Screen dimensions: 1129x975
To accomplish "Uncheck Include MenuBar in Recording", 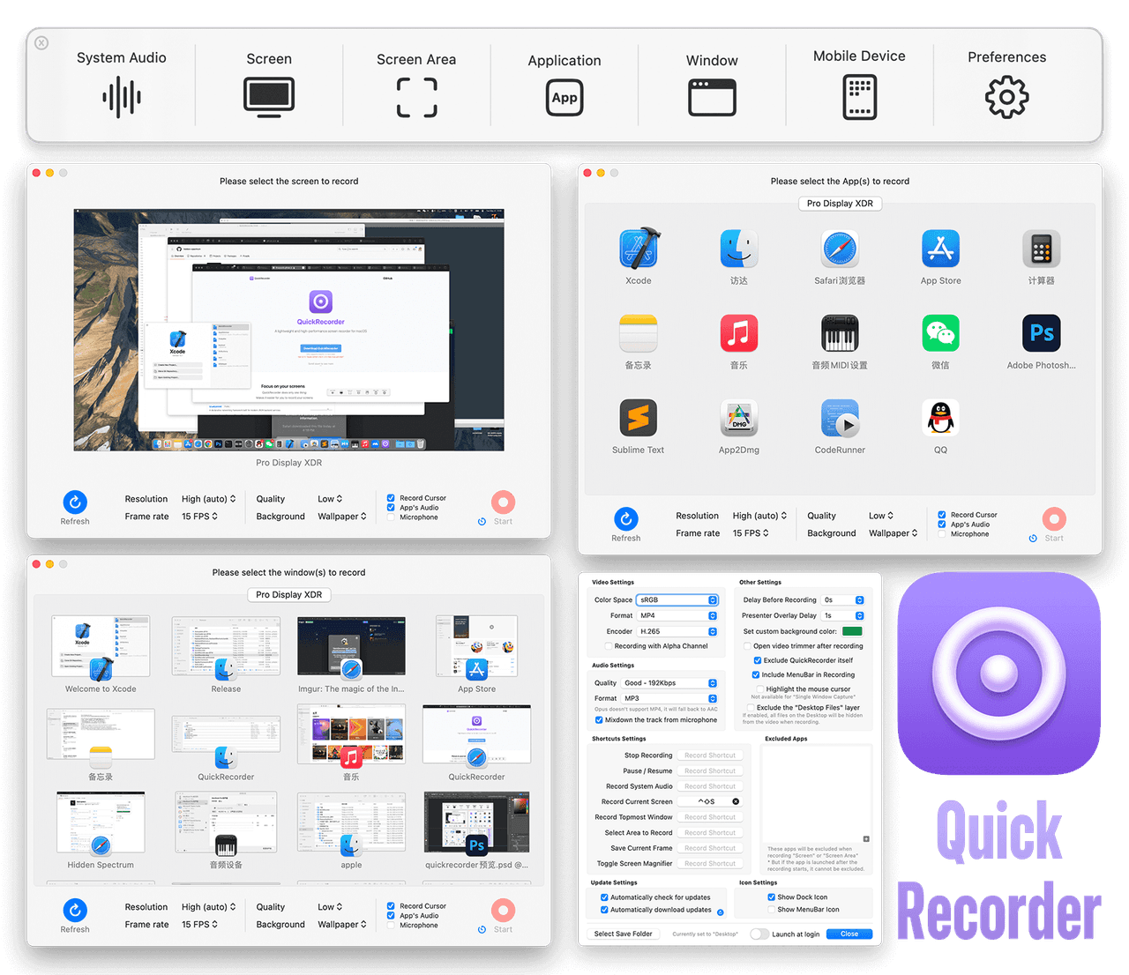I will pos(757,674).
